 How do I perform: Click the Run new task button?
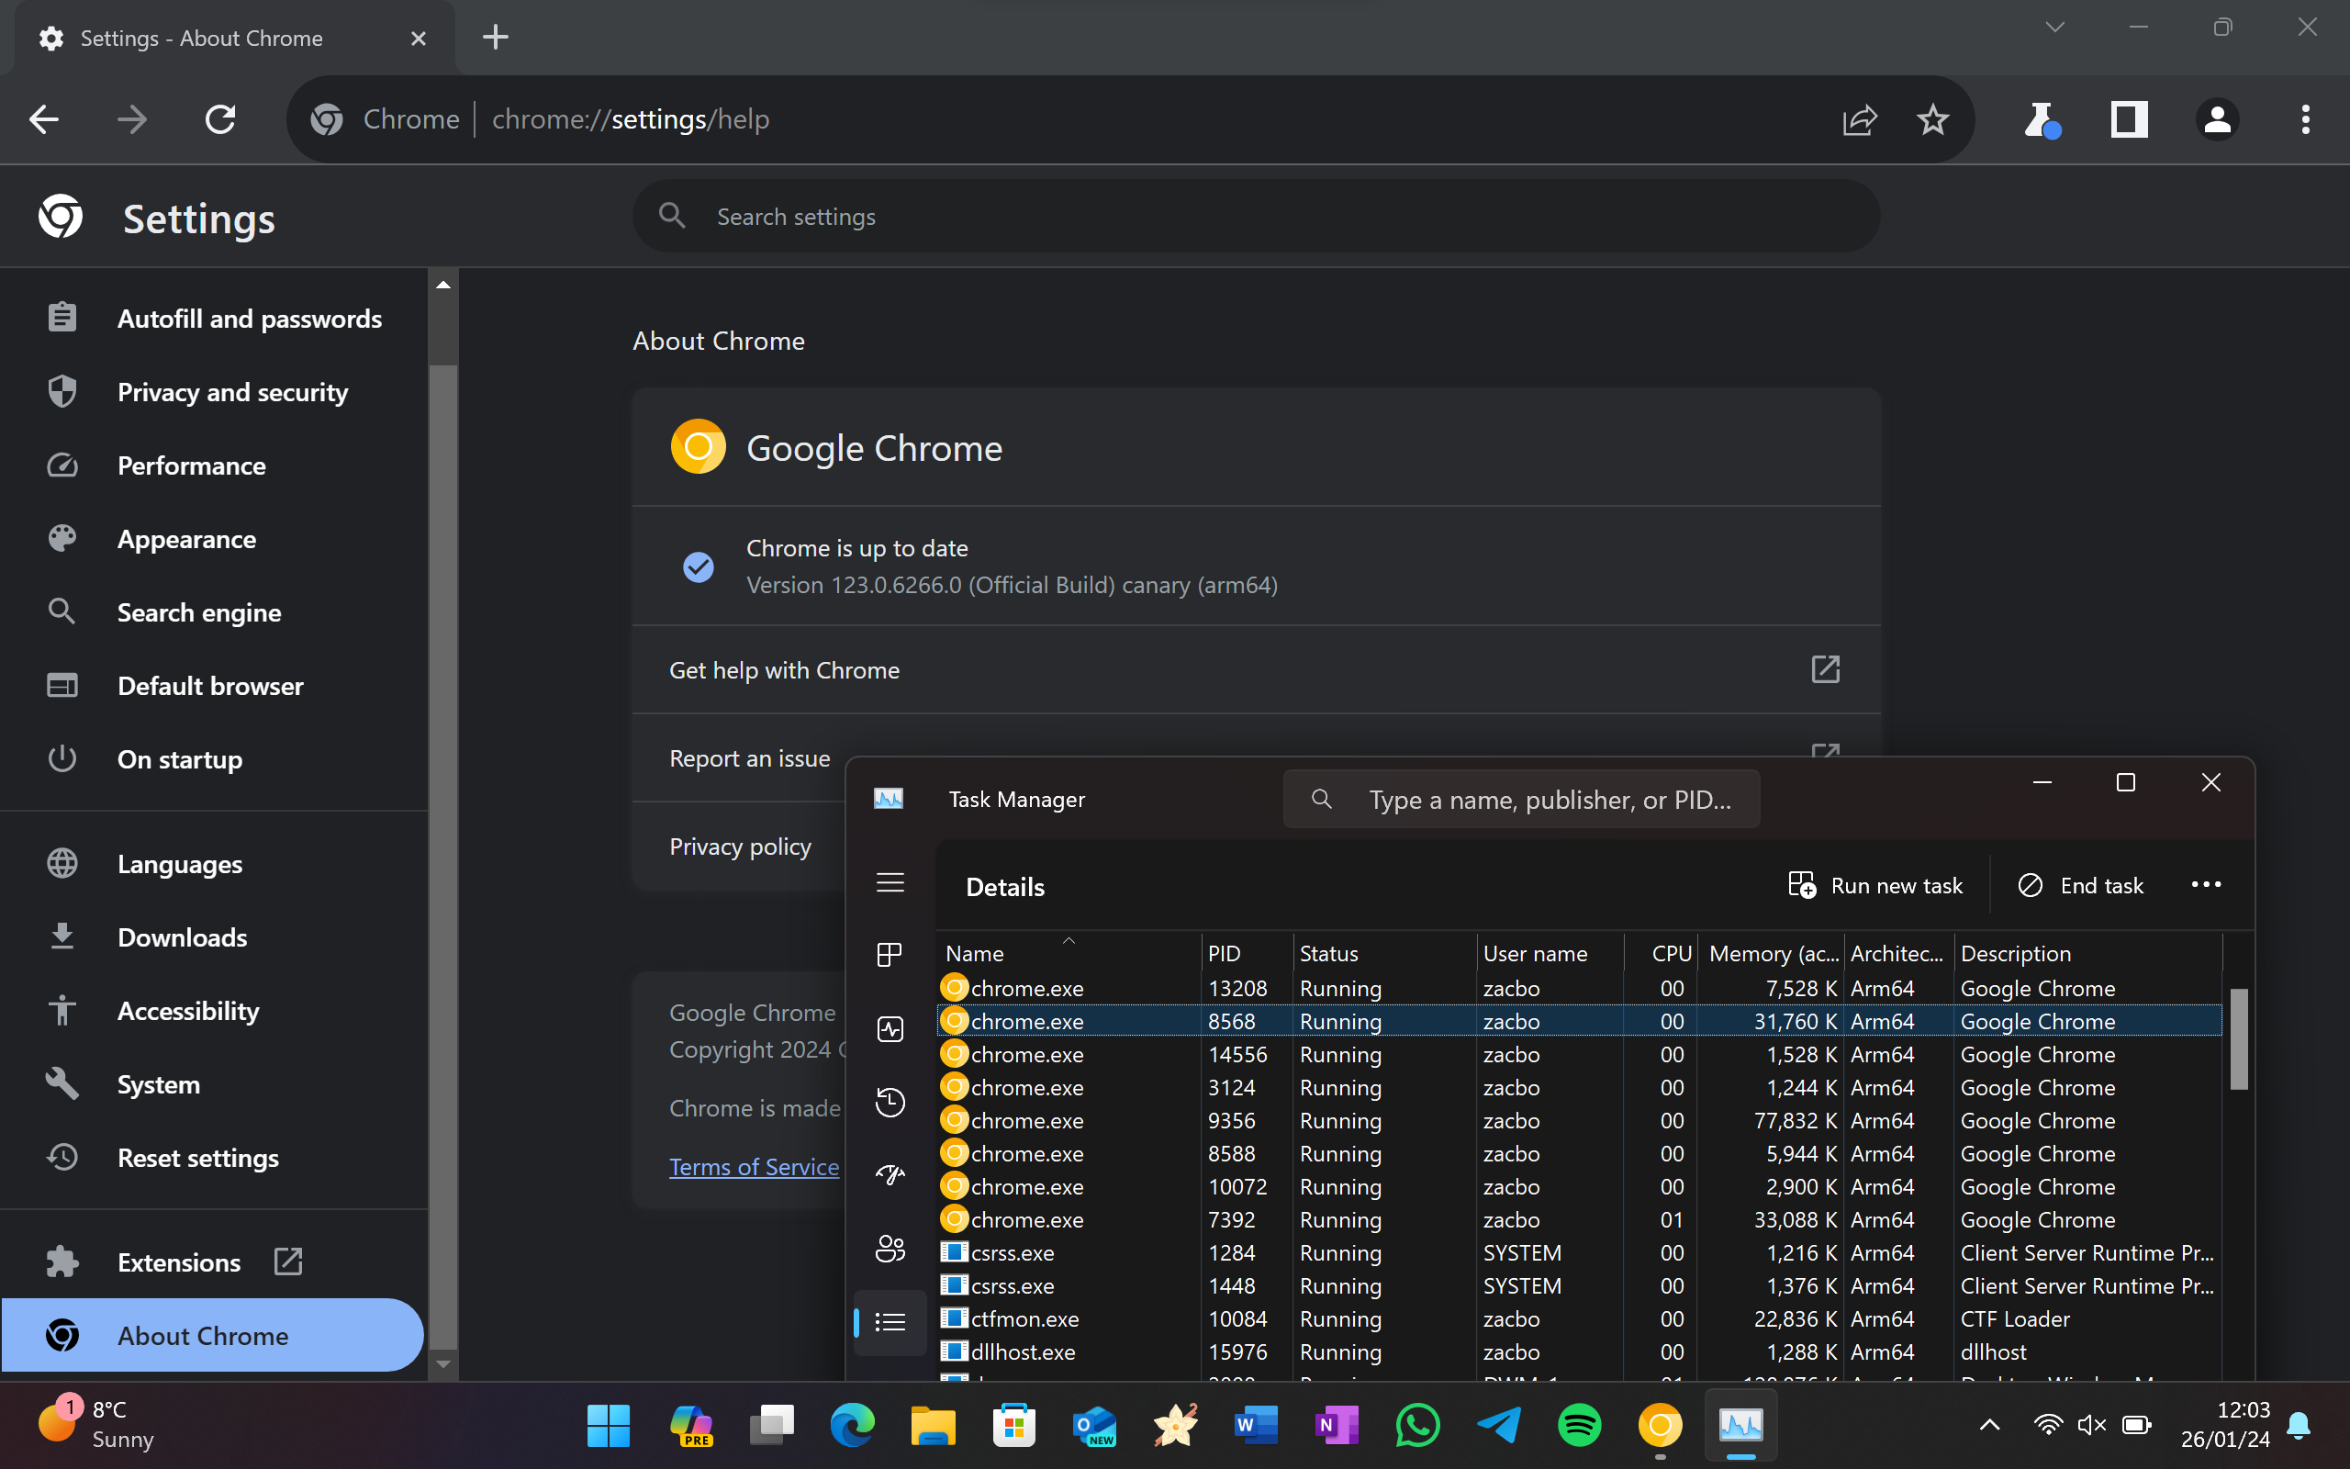pyautogui.click(x=1875, y=884)
